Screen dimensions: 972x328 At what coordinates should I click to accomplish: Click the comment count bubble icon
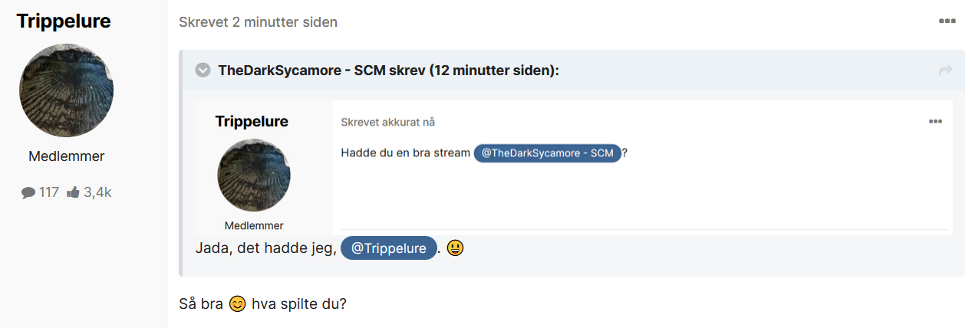(28, 192)
